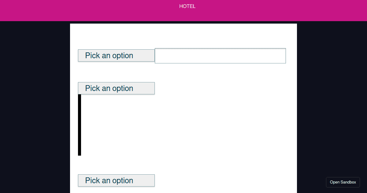
Task: Open the bottom "Pick an option" dropdown
Action: coord(116,180)
